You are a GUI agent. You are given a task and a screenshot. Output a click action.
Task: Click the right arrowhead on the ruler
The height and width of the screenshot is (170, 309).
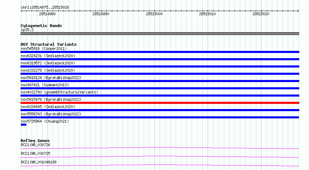[298, 11]
